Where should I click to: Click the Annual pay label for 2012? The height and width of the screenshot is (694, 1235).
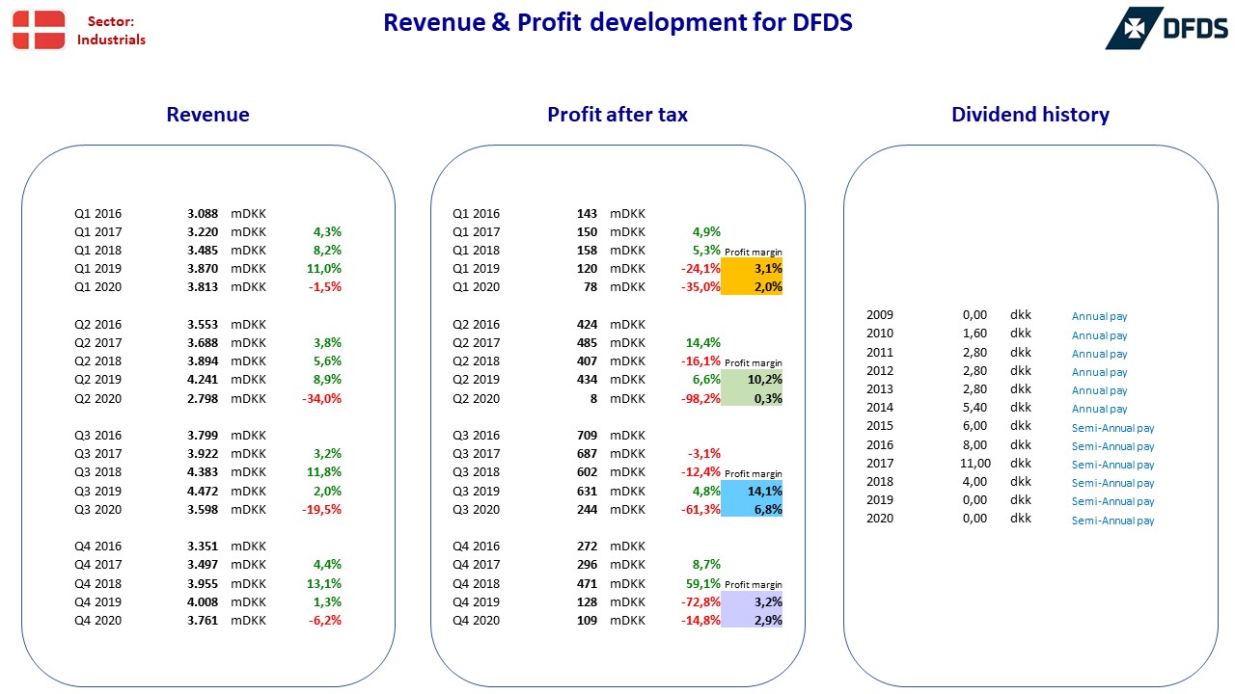click(1099, 372)
